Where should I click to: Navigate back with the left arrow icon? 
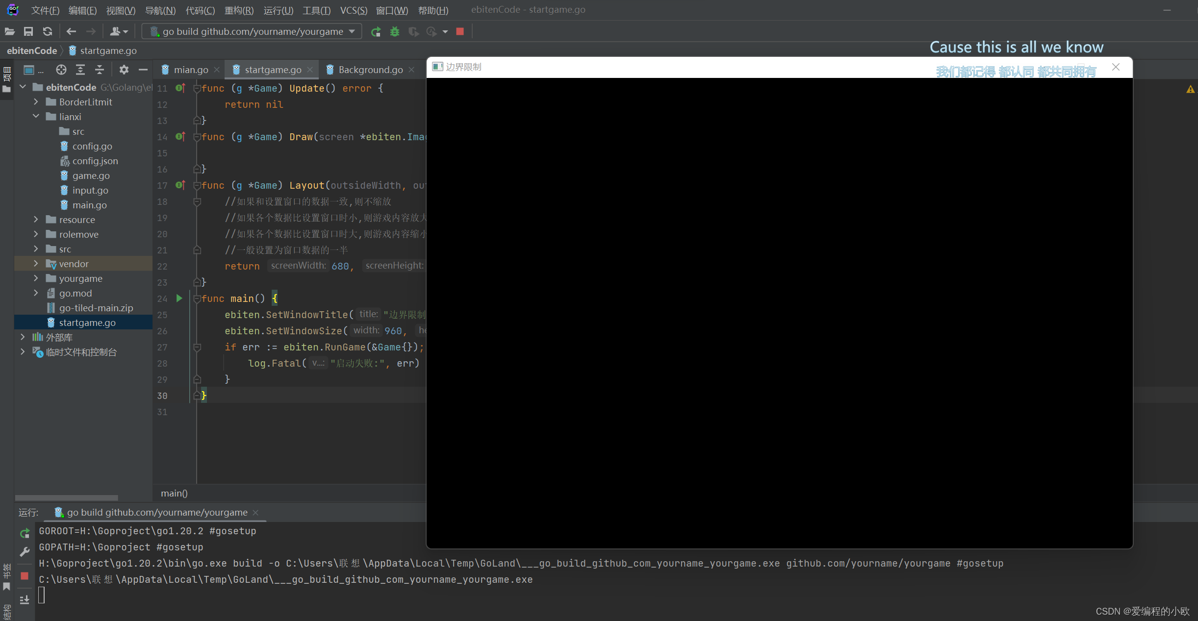(x=71, y=31)
